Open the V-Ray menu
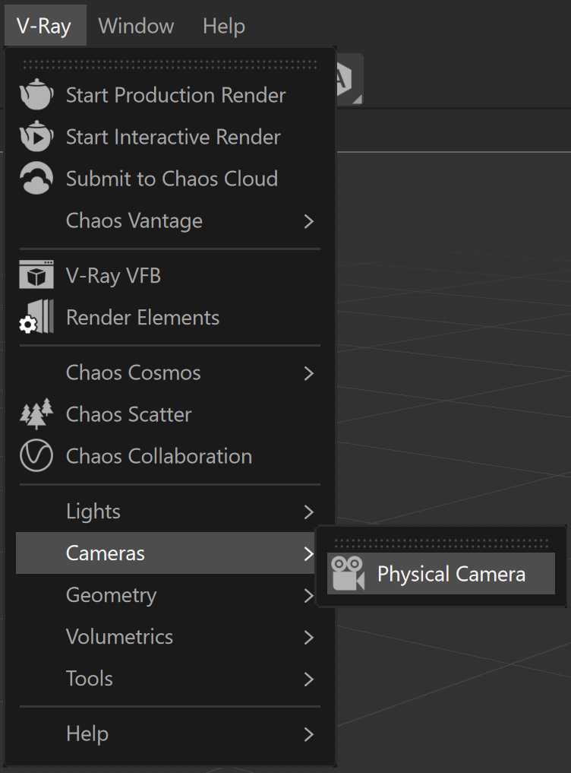Viewport: 571px width, 773px height. click(x=46, y=26)
